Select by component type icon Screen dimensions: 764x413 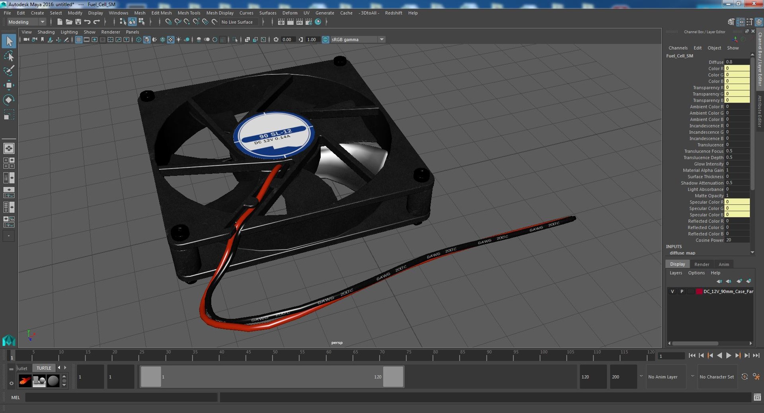[141, 22]
